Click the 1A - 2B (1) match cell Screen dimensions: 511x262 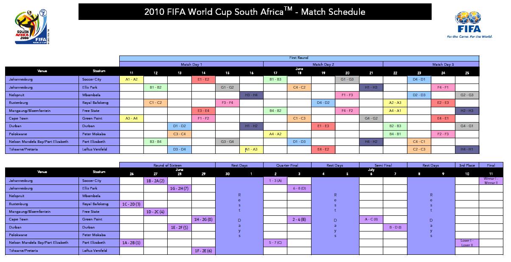[132, 243]
